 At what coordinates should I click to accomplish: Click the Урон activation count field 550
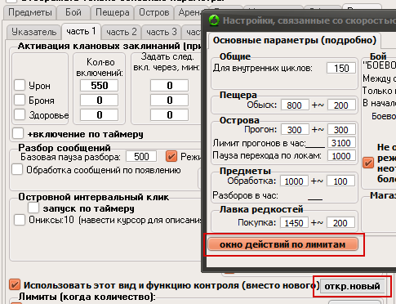pos(99,86)
